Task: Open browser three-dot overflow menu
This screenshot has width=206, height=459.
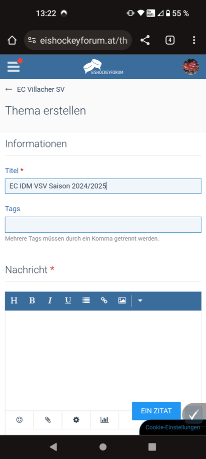Action: point(194,40)
